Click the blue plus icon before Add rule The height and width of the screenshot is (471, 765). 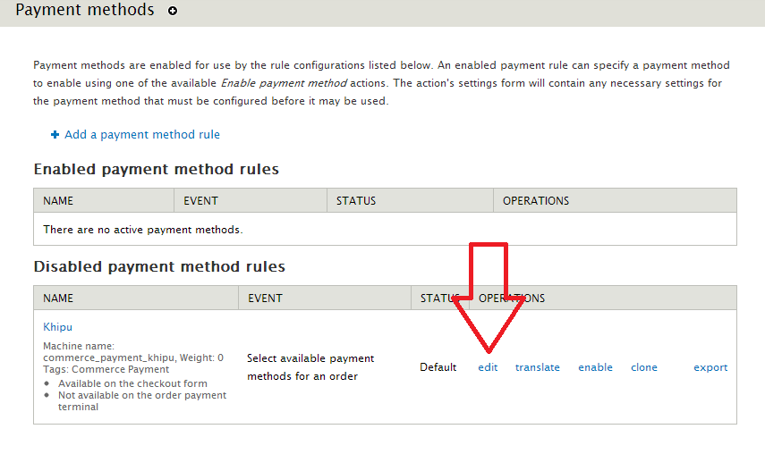[x=55, y=135]
